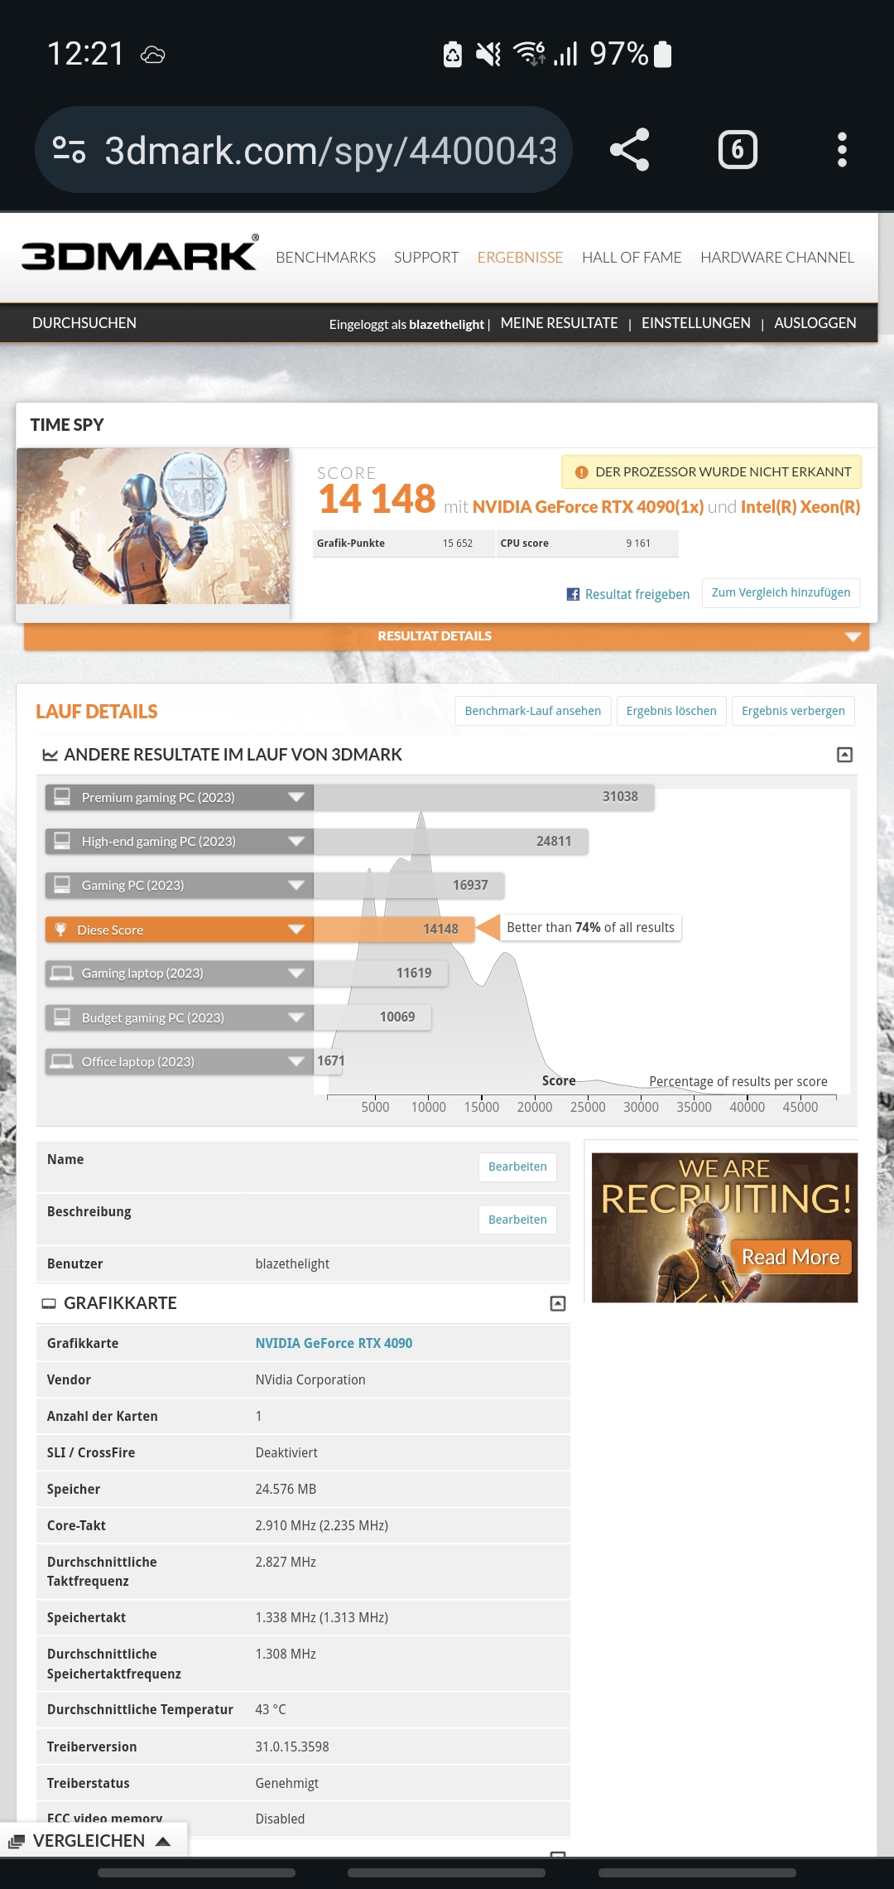The image size is (894, 1889).
Task: Click Resultat freigeben link
Action: (x=637, y=594)
